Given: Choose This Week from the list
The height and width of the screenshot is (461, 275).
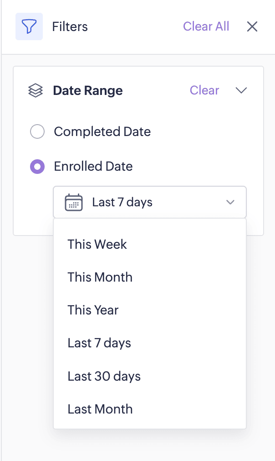Looking at the screenshot, I should click(x=97, y=244).
